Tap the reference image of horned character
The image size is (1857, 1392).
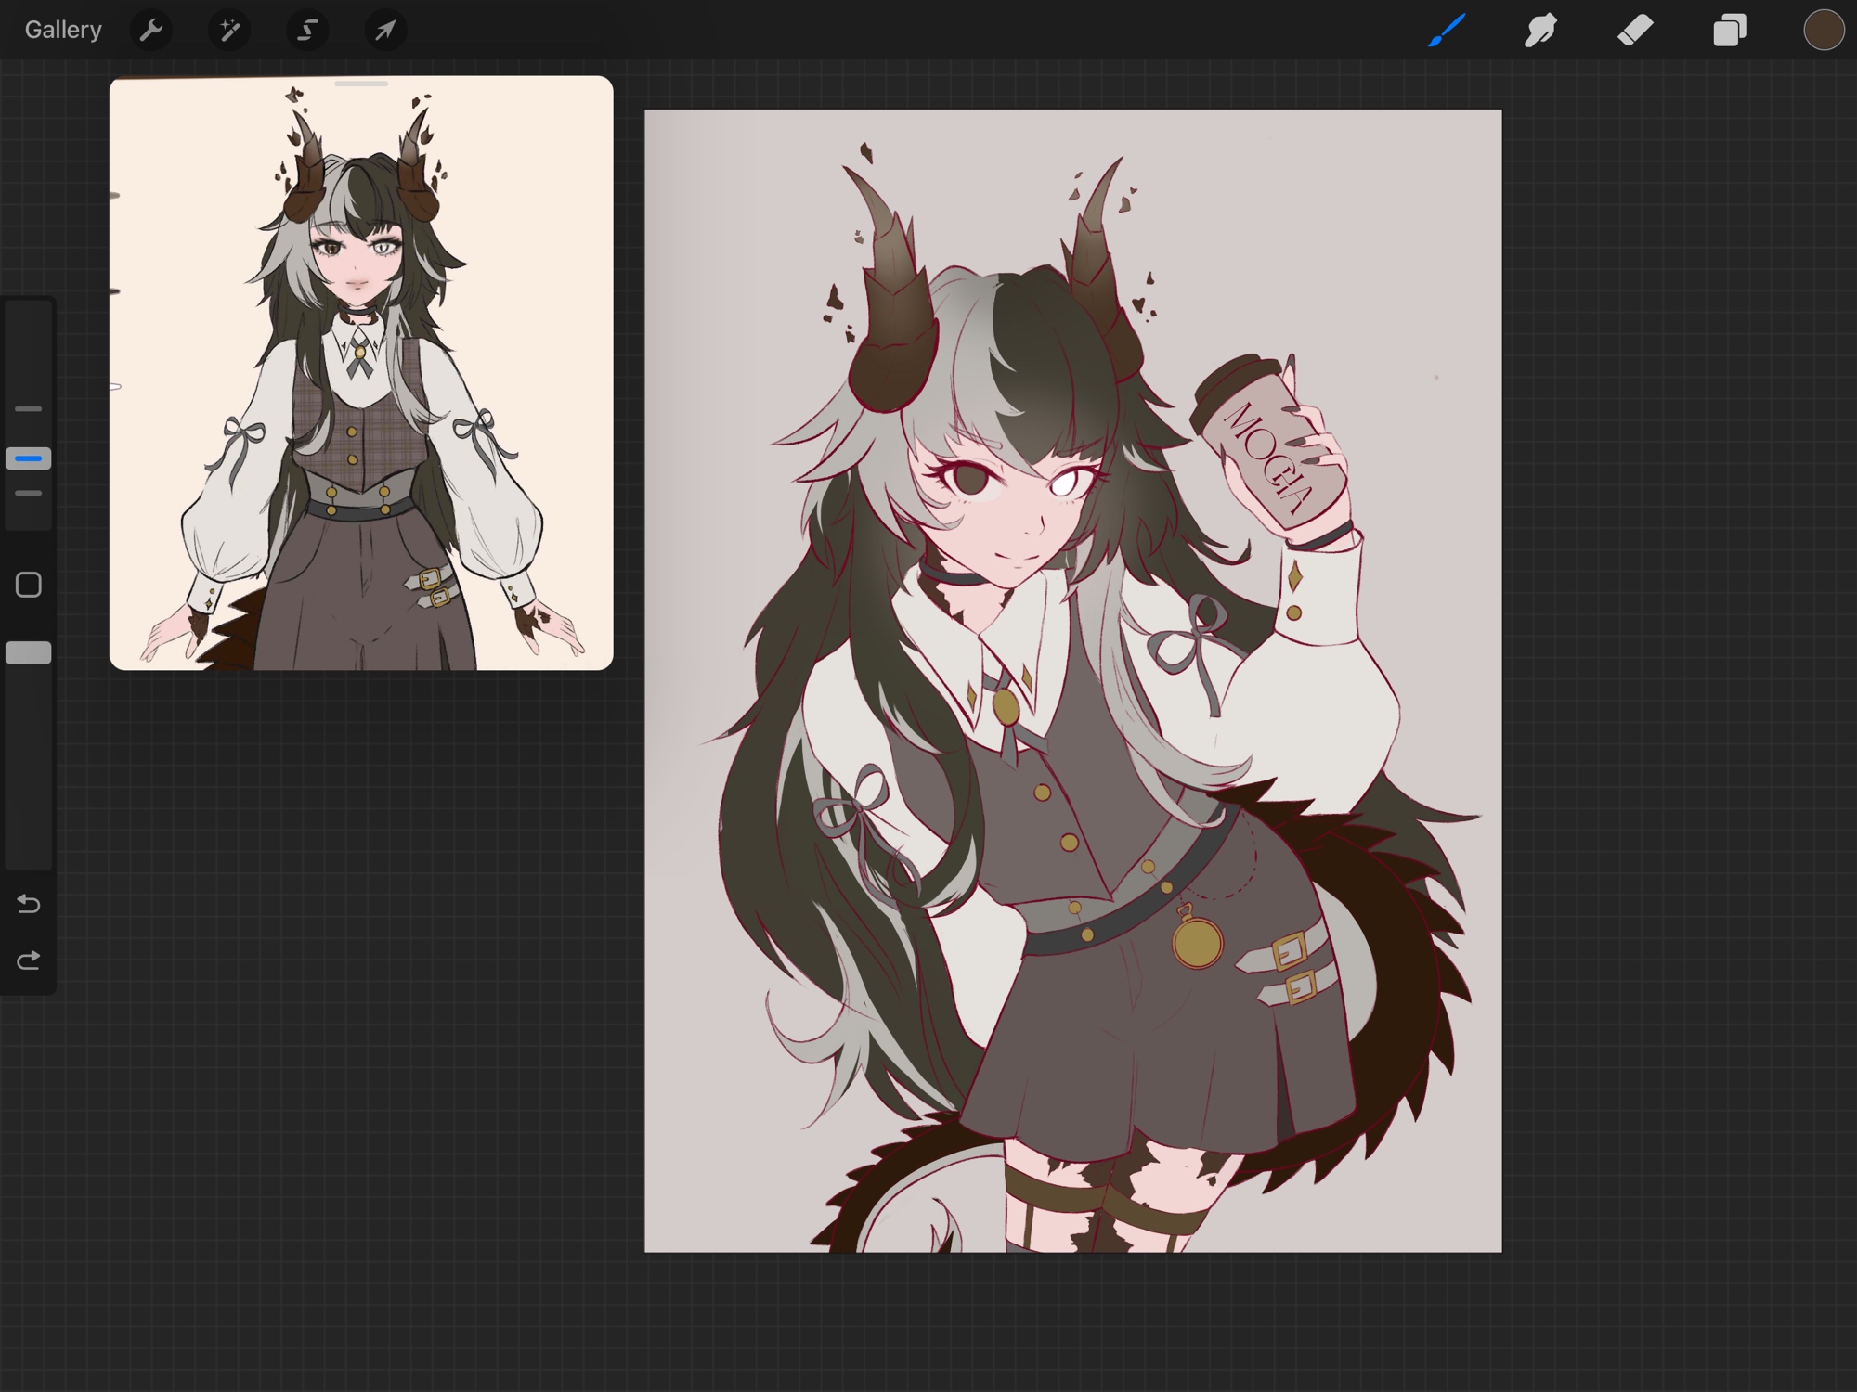coord(361,390)
